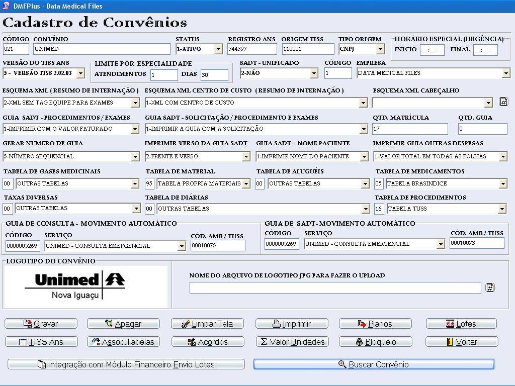Open Tabela de Procedimentos TUSS dropdown

click(502, 209)
